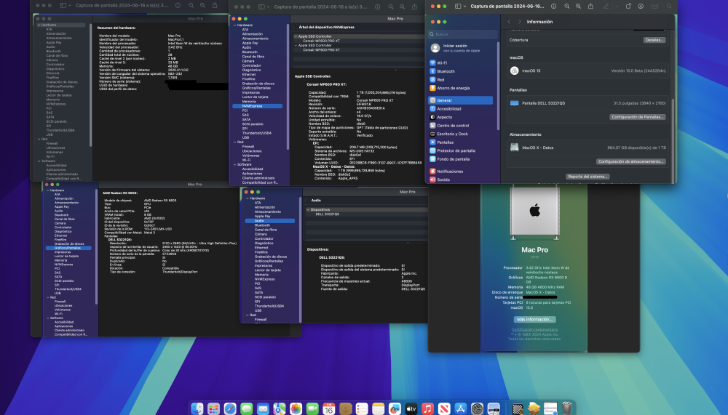
Task: Click Configuración de Pantallas... button
Action: point(638,117)
